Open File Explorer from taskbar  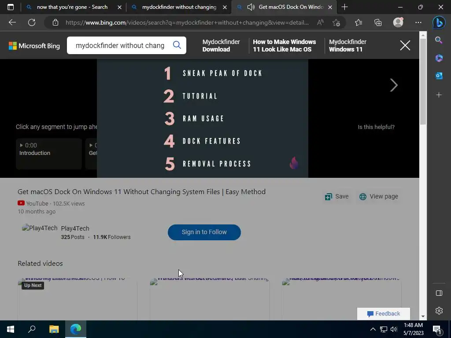[x=54, y=329]
